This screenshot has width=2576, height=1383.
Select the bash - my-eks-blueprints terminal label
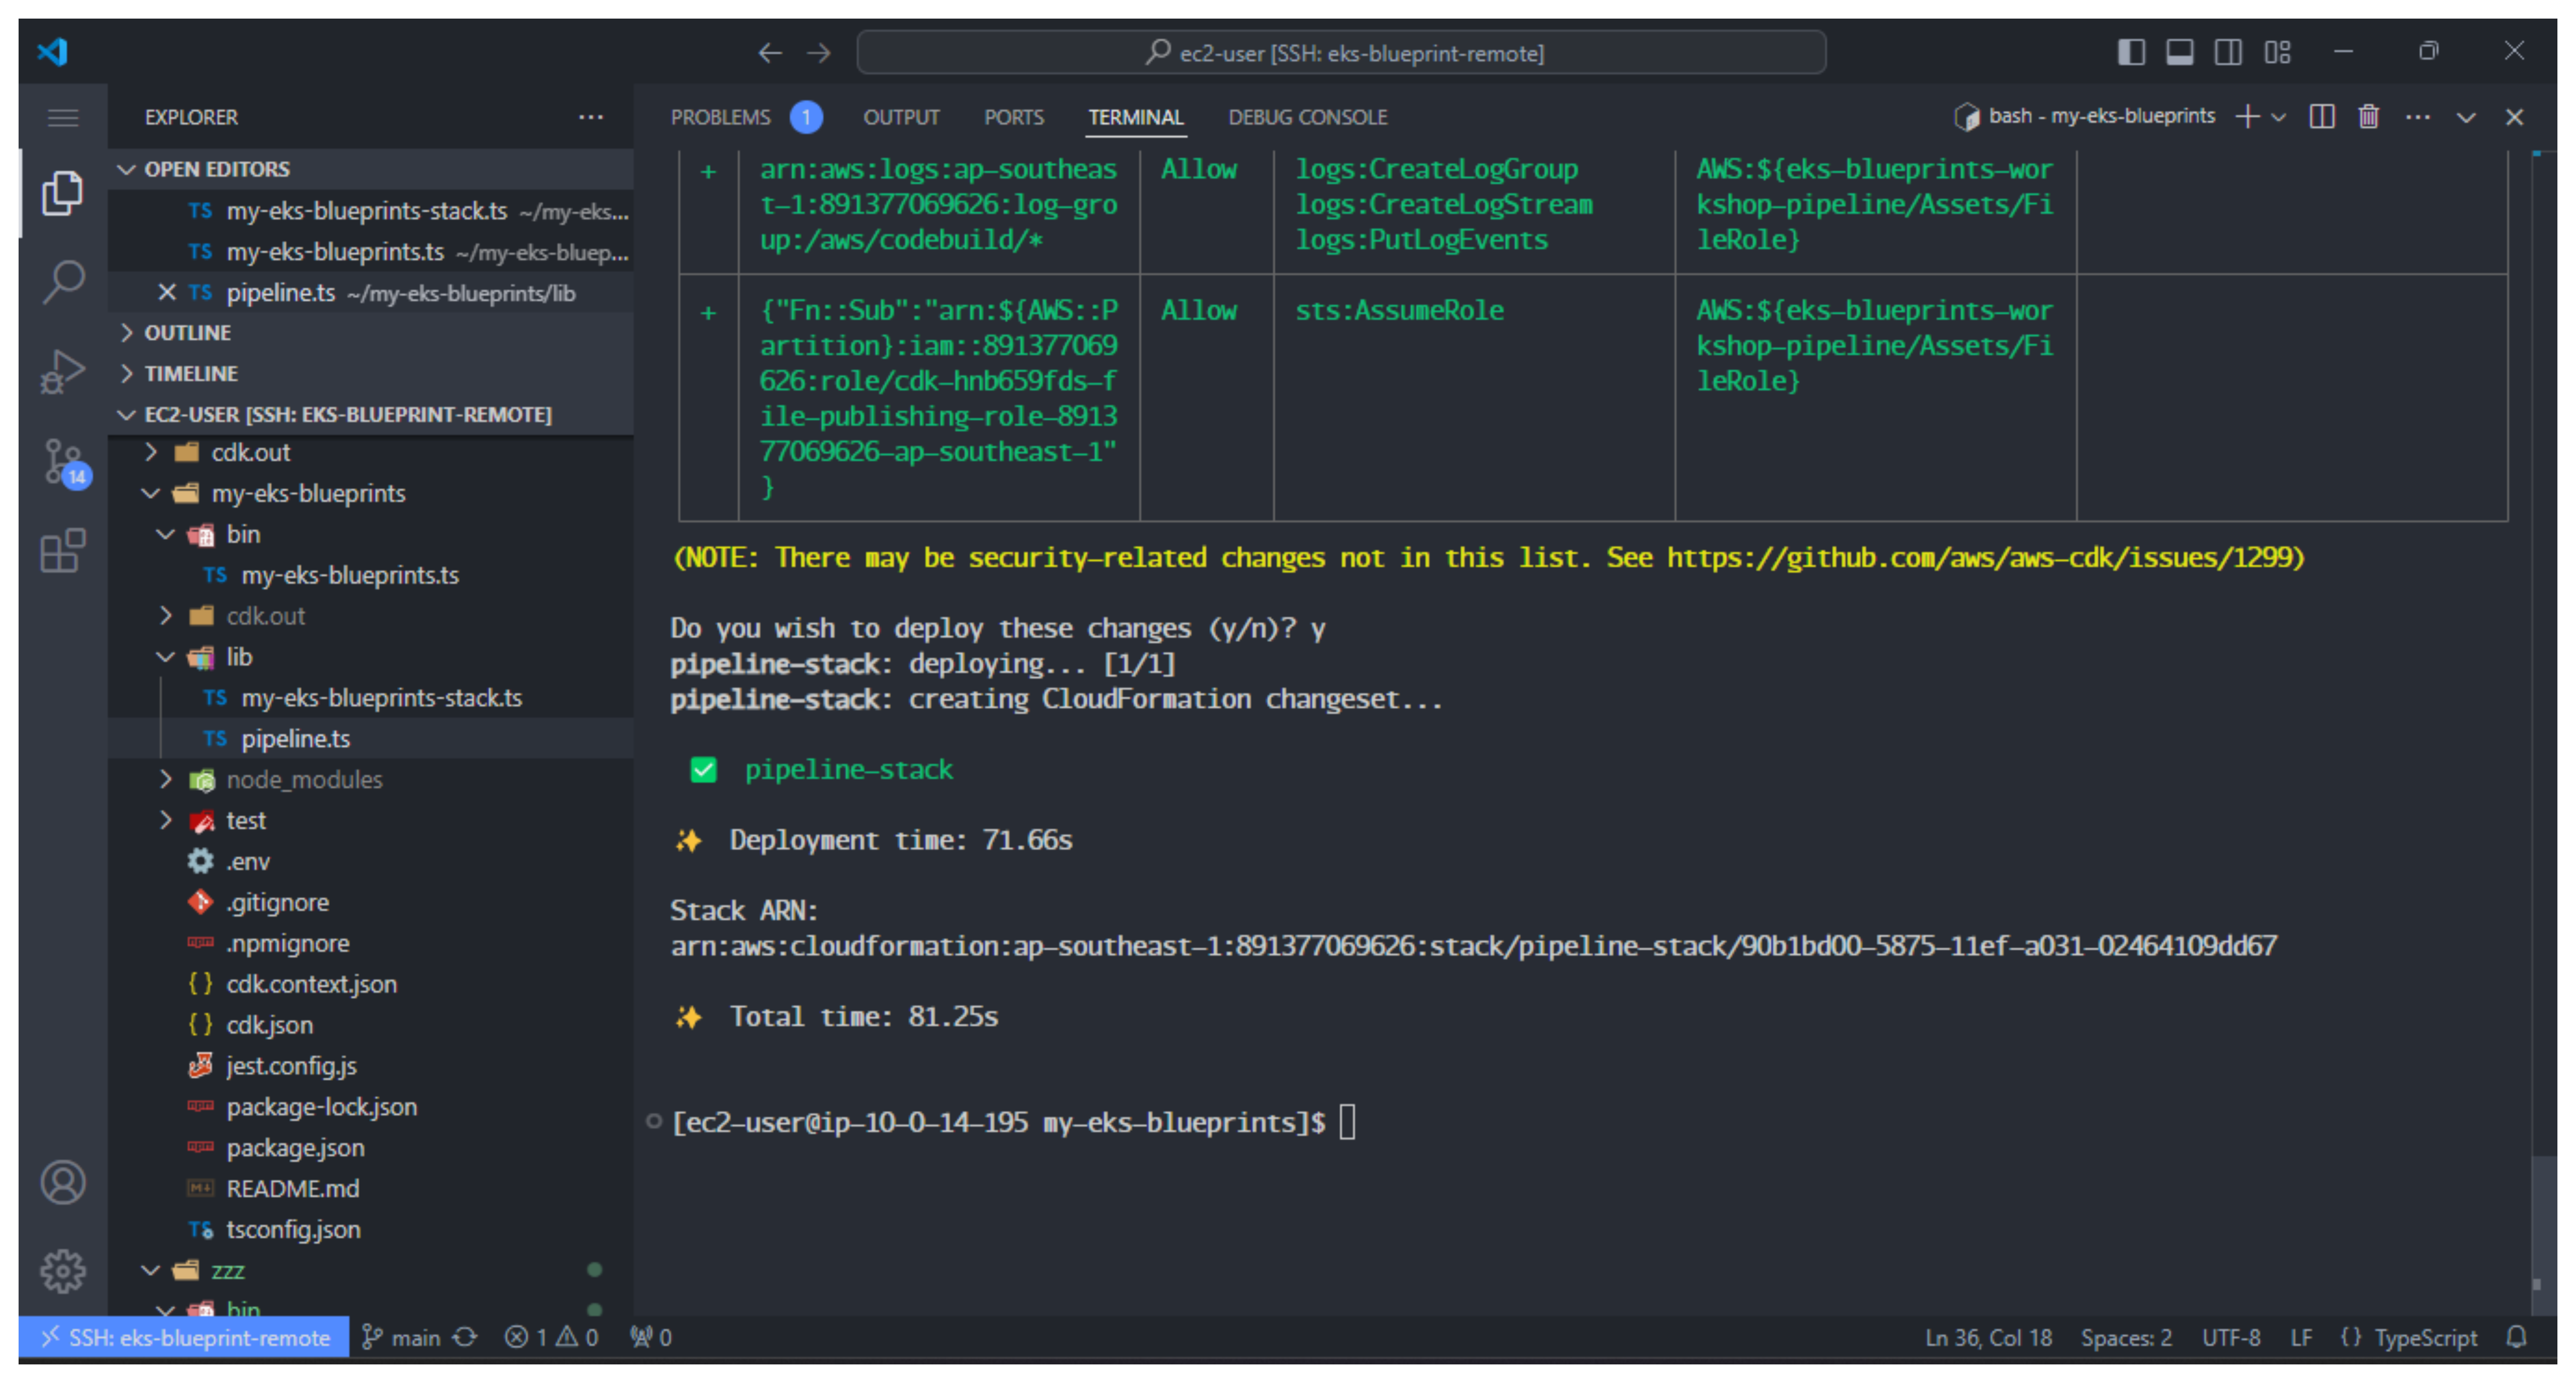(x=2084, y=116)
